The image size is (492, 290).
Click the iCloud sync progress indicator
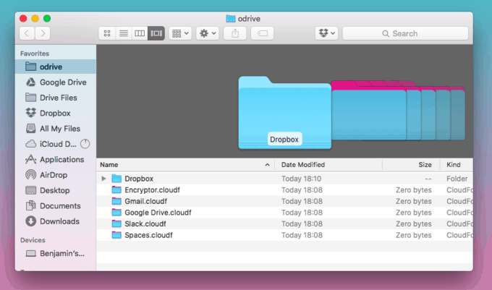(x=85, y=144)
